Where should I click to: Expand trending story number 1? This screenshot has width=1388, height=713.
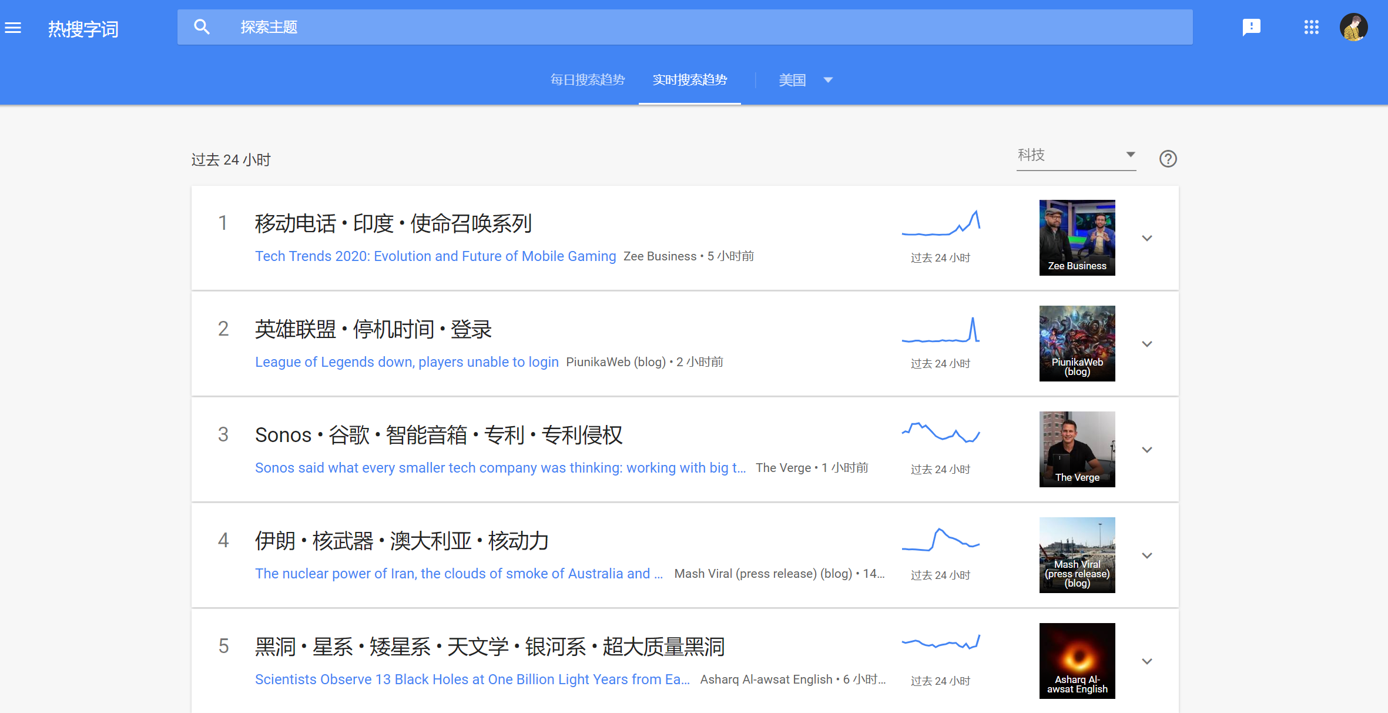tap(1146, 238)
